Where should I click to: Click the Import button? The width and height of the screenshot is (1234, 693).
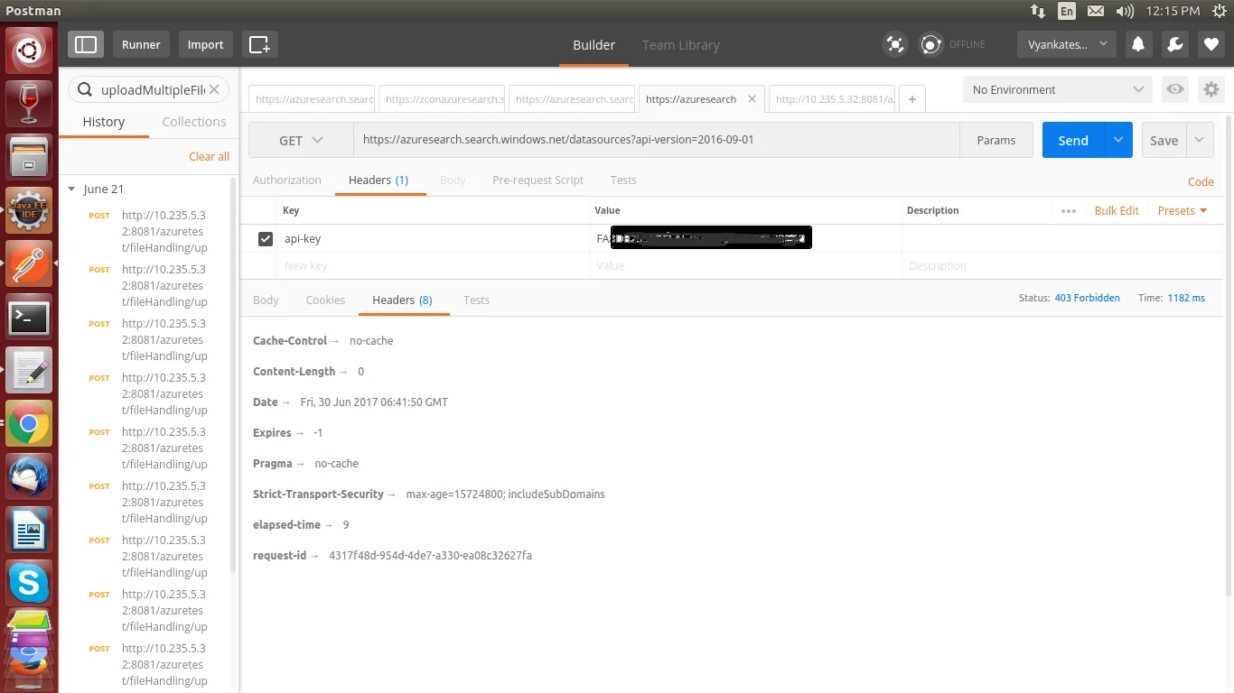(205, 44)
